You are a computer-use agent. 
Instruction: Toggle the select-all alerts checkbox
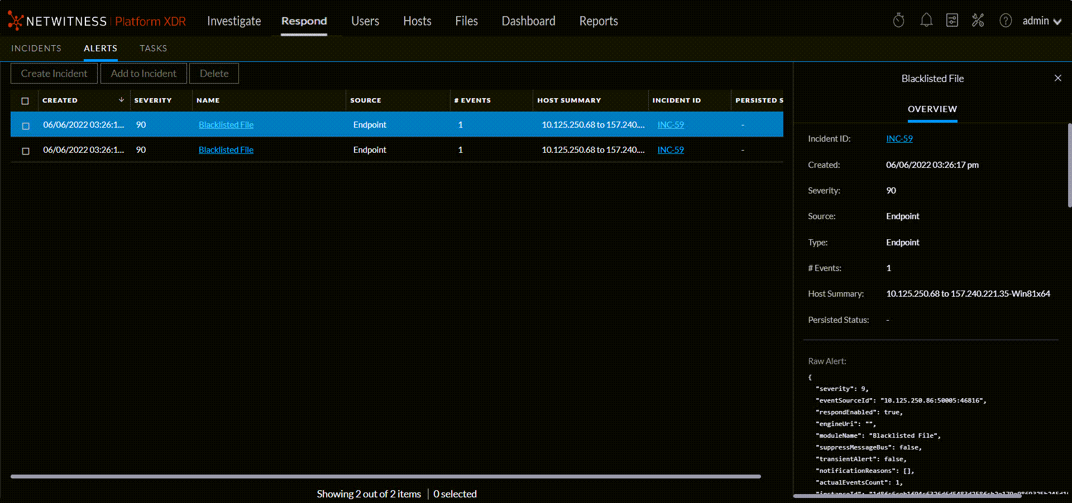(x=25, y=101)
